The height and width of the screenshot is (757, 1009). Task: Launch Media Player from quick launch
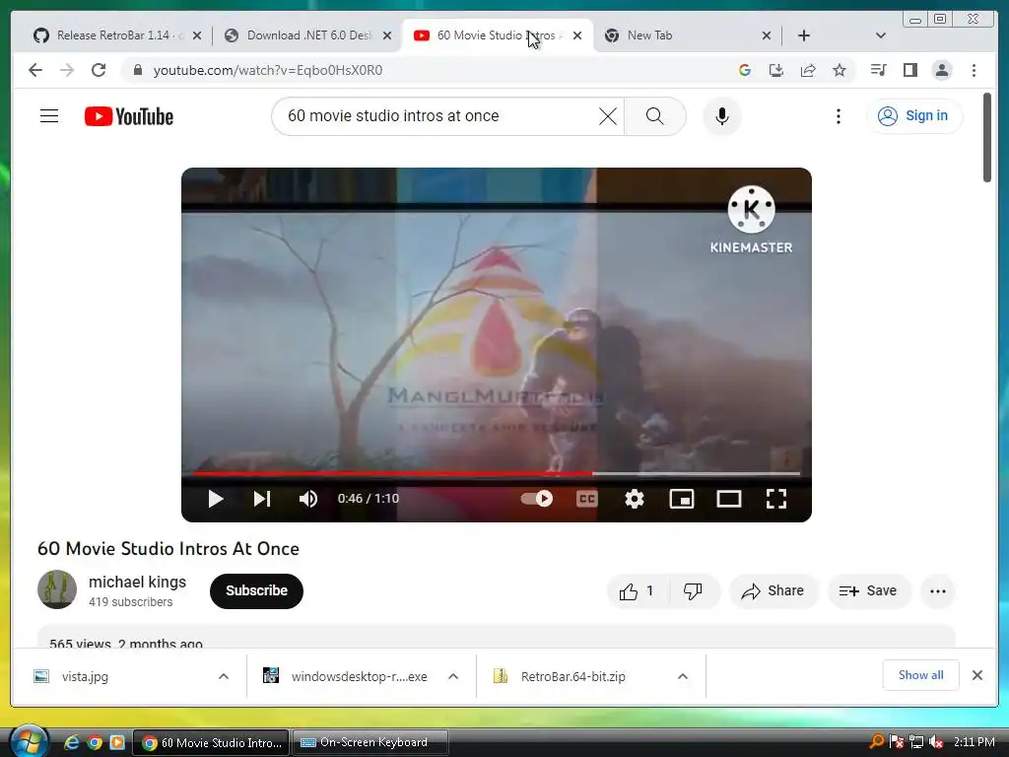click(x=117, y=743)
